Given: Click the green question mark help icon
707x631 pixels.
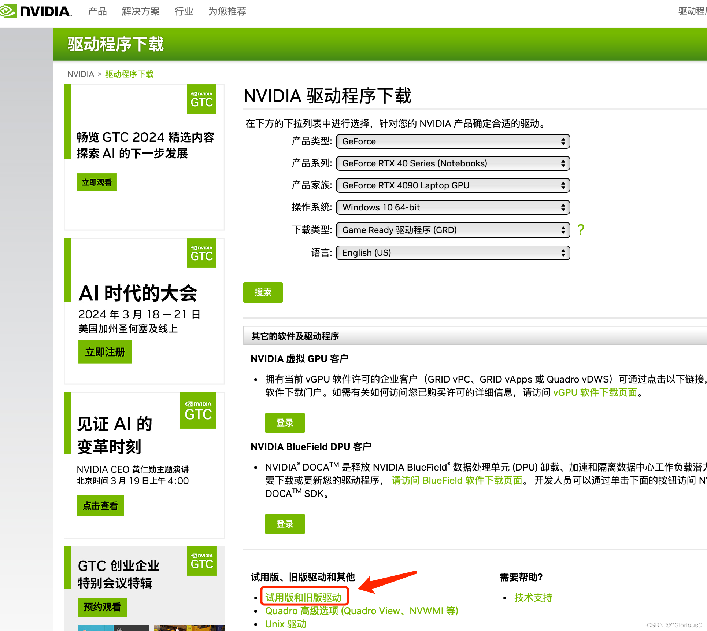Looking at the screenshot, I should 581,230.
